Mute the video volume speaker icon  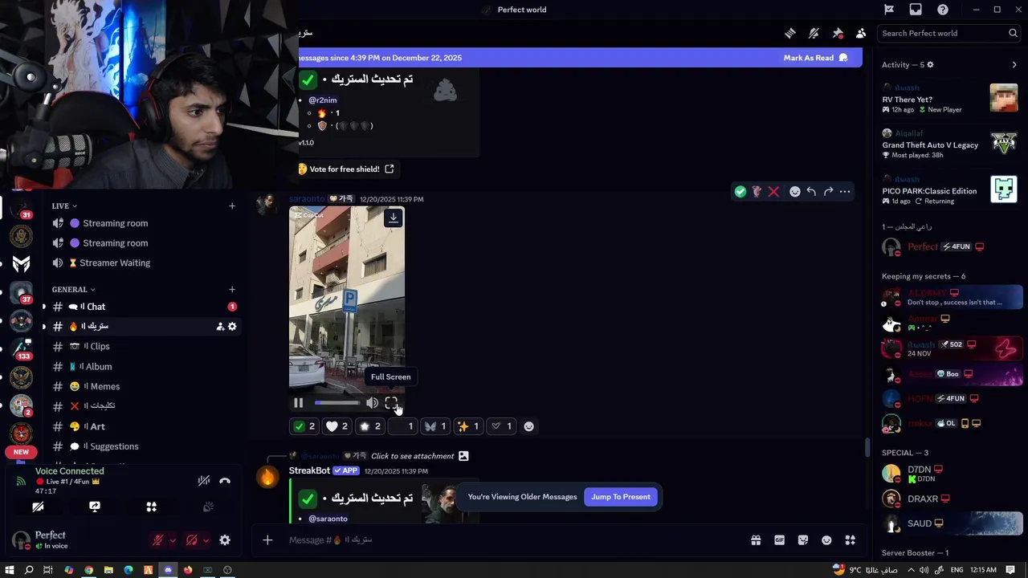point(372,403)
